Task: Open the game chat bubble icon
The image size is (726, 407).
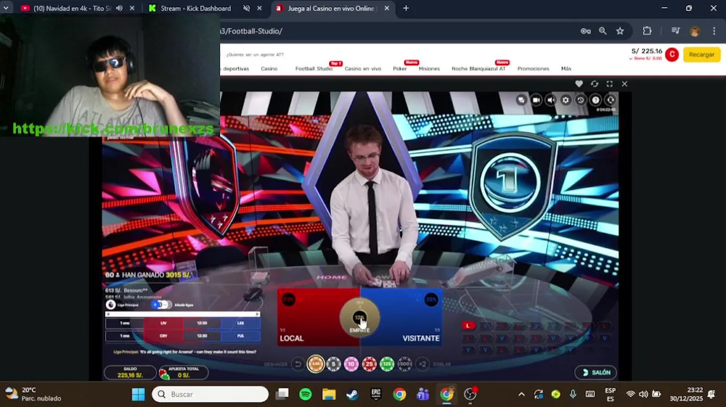Action: [521, 100]
